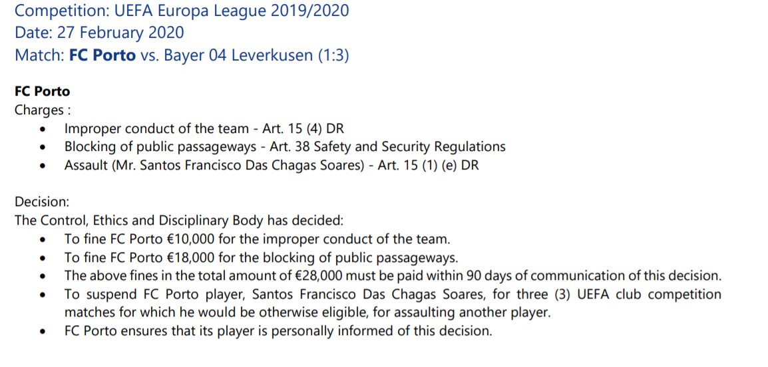Click the "Date: 27 February 2020" line
768x367 pixels.
point(99,33)
